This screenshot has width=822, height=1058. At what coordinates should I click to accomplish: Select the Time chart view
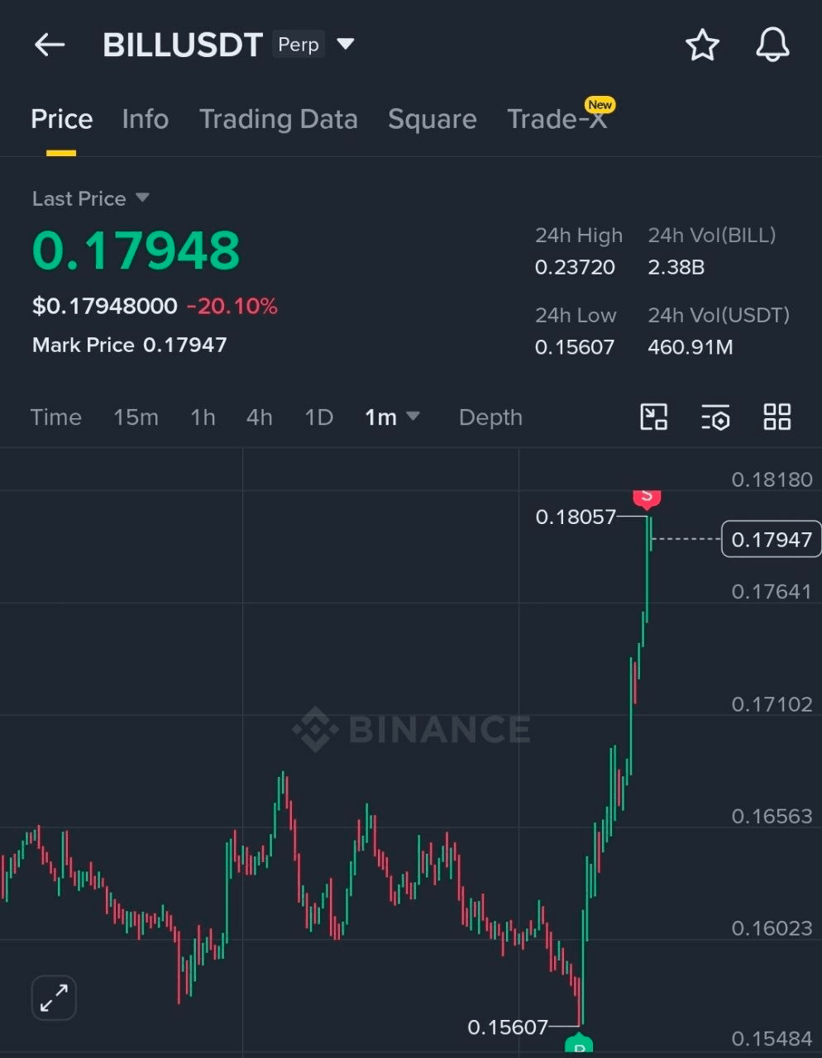pyautogui.click(x=56, y=417)
